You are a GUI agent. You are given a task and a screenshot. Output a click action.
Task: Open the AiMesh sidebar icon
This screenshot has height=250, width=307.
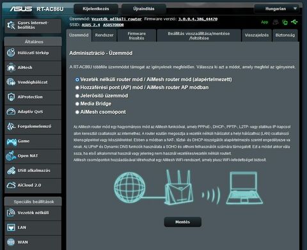click(11, 67)
